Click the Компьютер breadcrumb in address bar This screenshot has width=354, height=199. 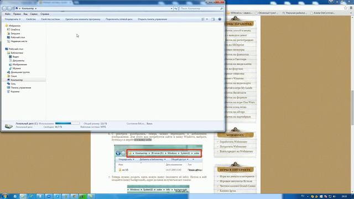coord(28,8)
